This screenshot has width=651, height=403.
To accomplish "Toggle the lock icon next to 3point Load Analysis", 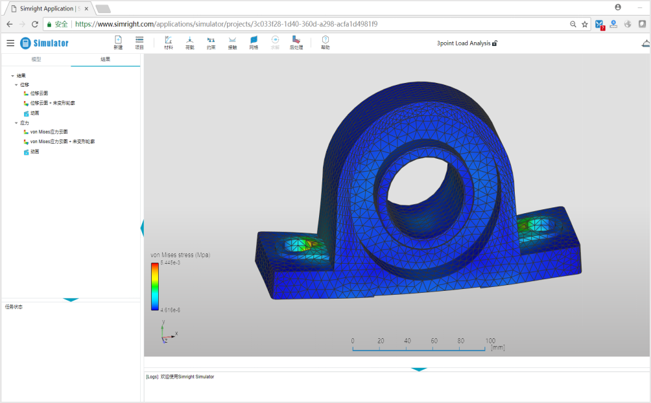I will pyautogui.click(x=495, y=43).
